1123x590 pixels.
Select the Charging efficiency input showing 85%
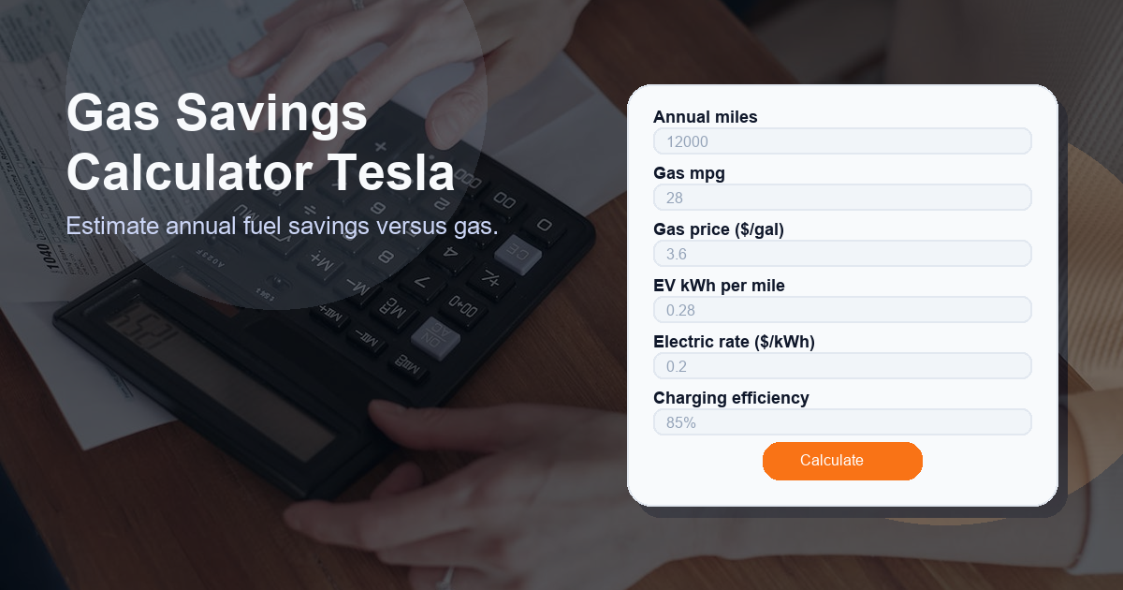(842, 421)
